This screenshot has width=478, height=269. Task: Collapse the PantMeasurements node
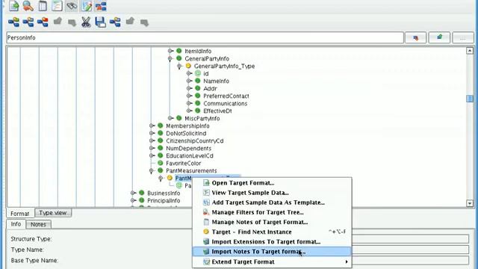point(152,171)
